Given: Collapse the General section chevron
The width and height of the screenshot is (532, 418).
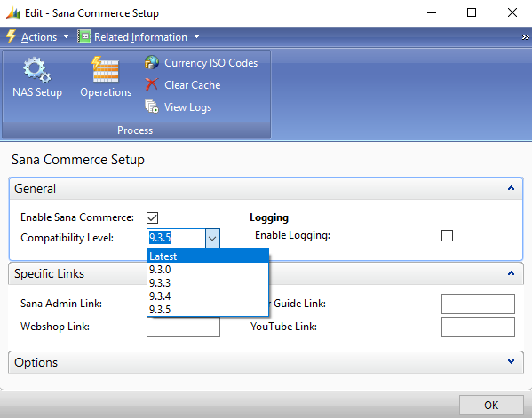Looking at the screenshot, I should point(511,188).
